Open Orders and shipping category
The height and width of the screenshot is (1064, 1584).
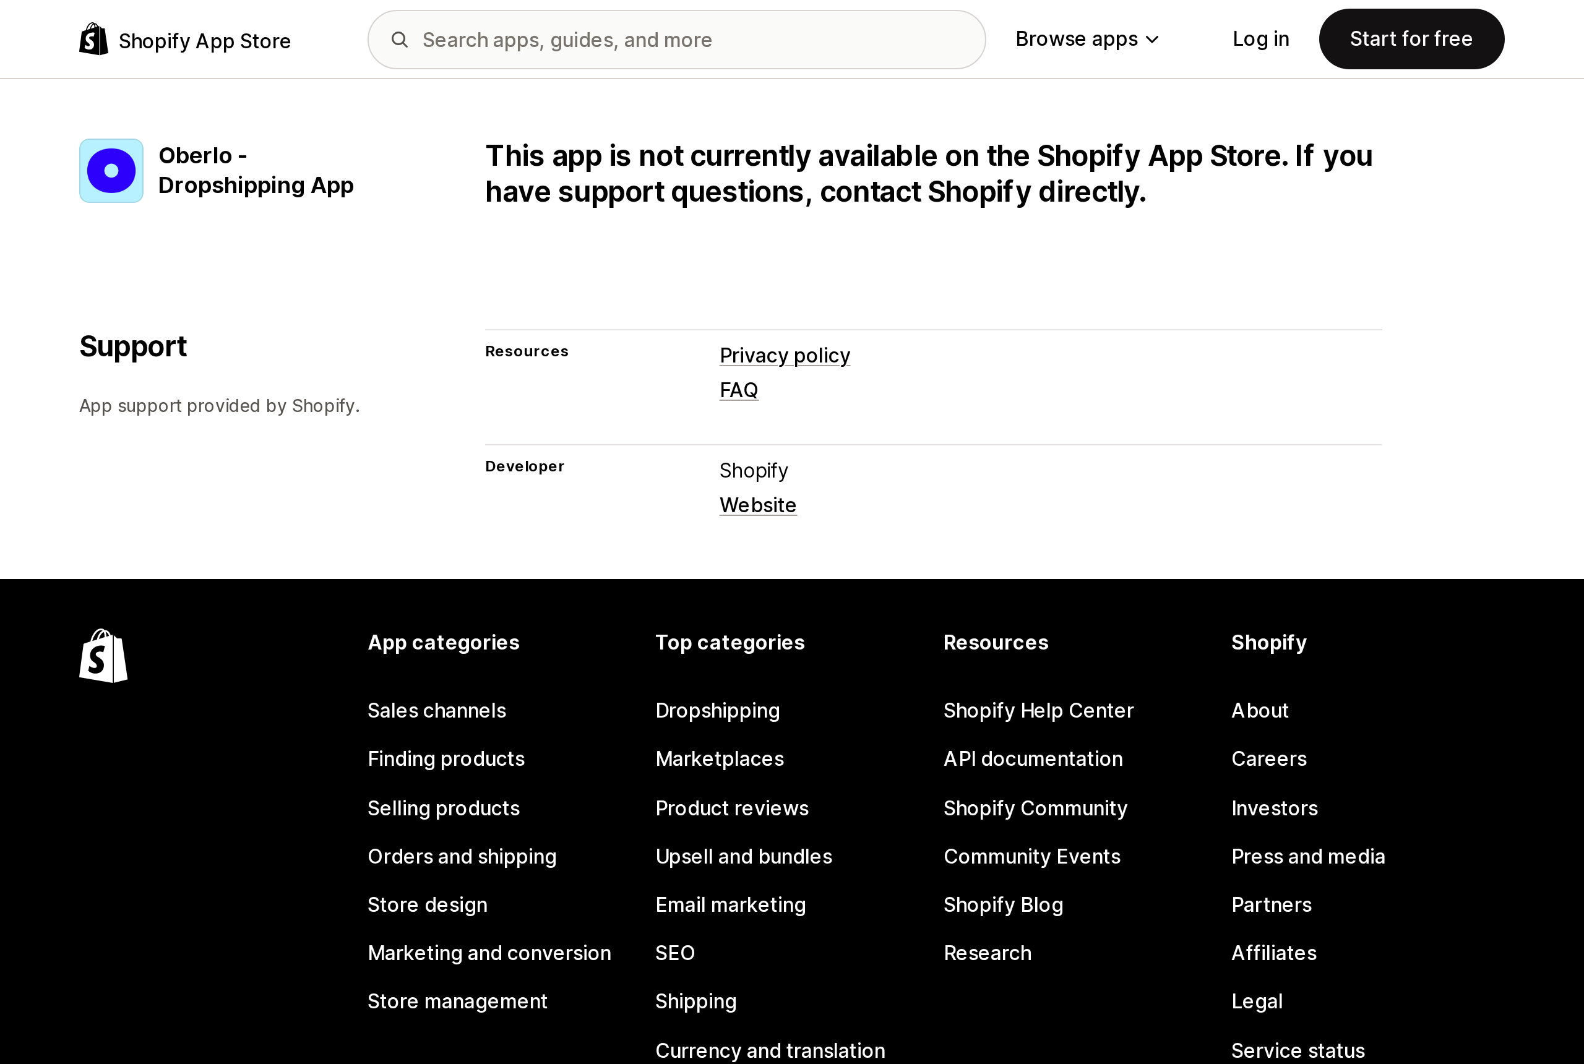coord(462,856)
